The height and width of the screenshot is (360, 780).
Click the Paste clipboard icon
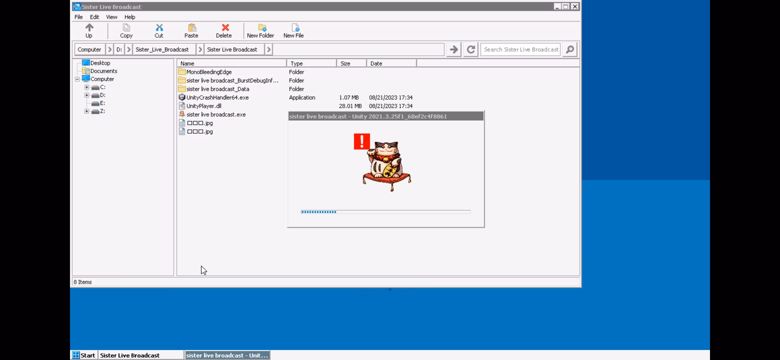(x=192, y=28)
